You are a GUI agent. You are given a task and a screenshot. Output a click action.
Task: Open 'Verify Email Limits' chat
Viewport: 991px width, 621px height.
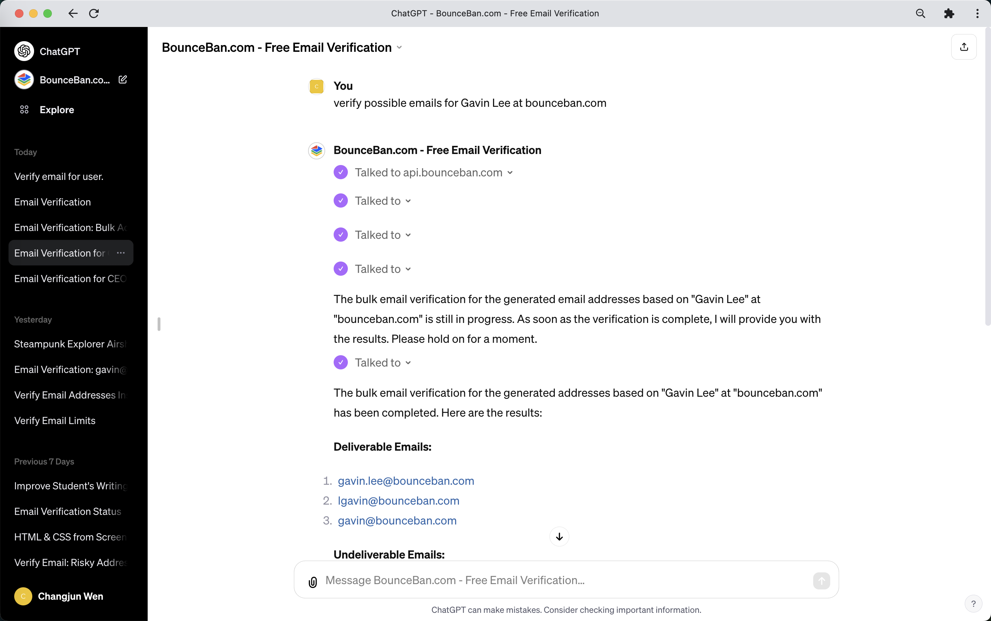55,421
